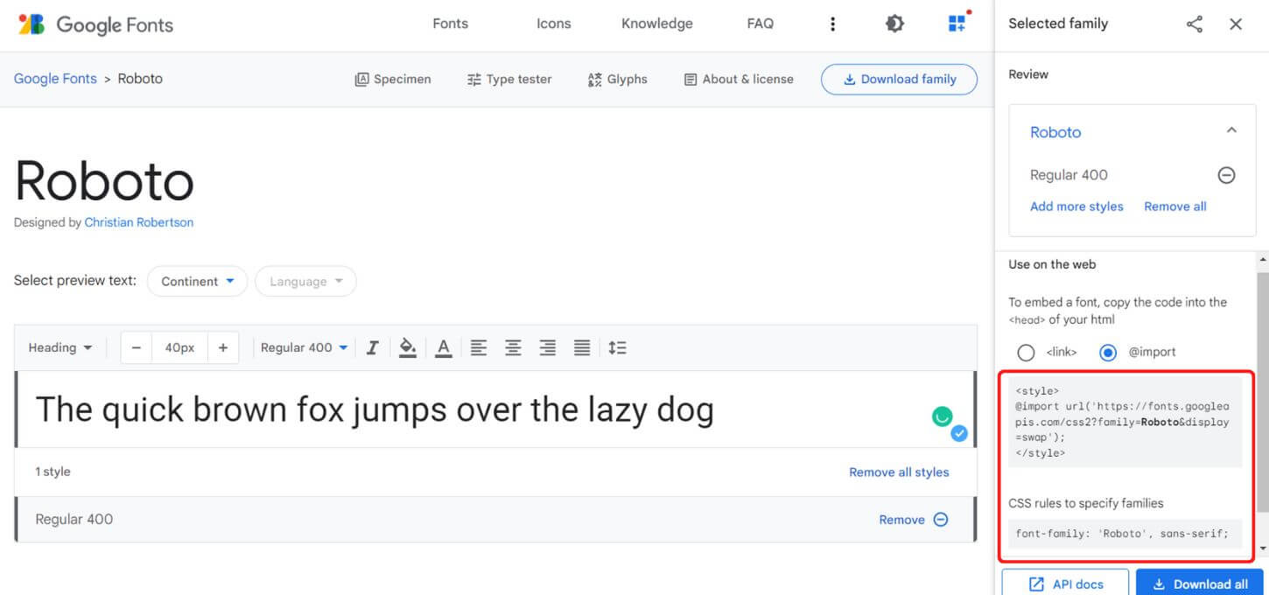
Task: Align preview text right
Action: pos(548,347)
